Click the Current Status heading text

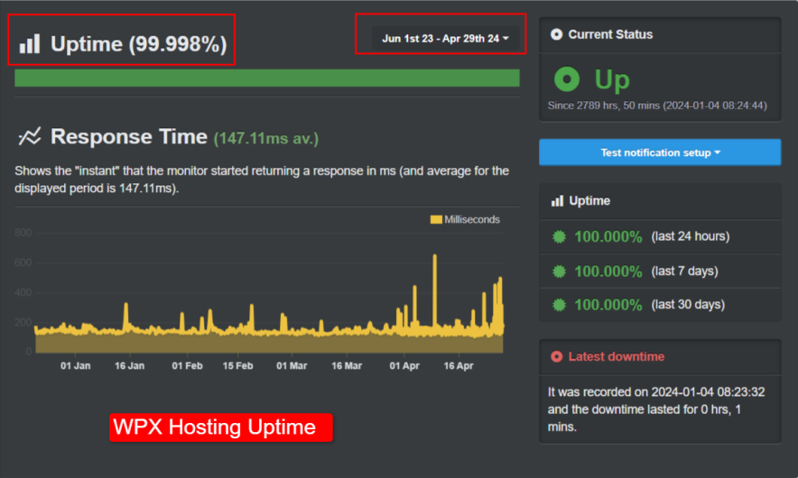pyautogui.click(x=610, y=34)
